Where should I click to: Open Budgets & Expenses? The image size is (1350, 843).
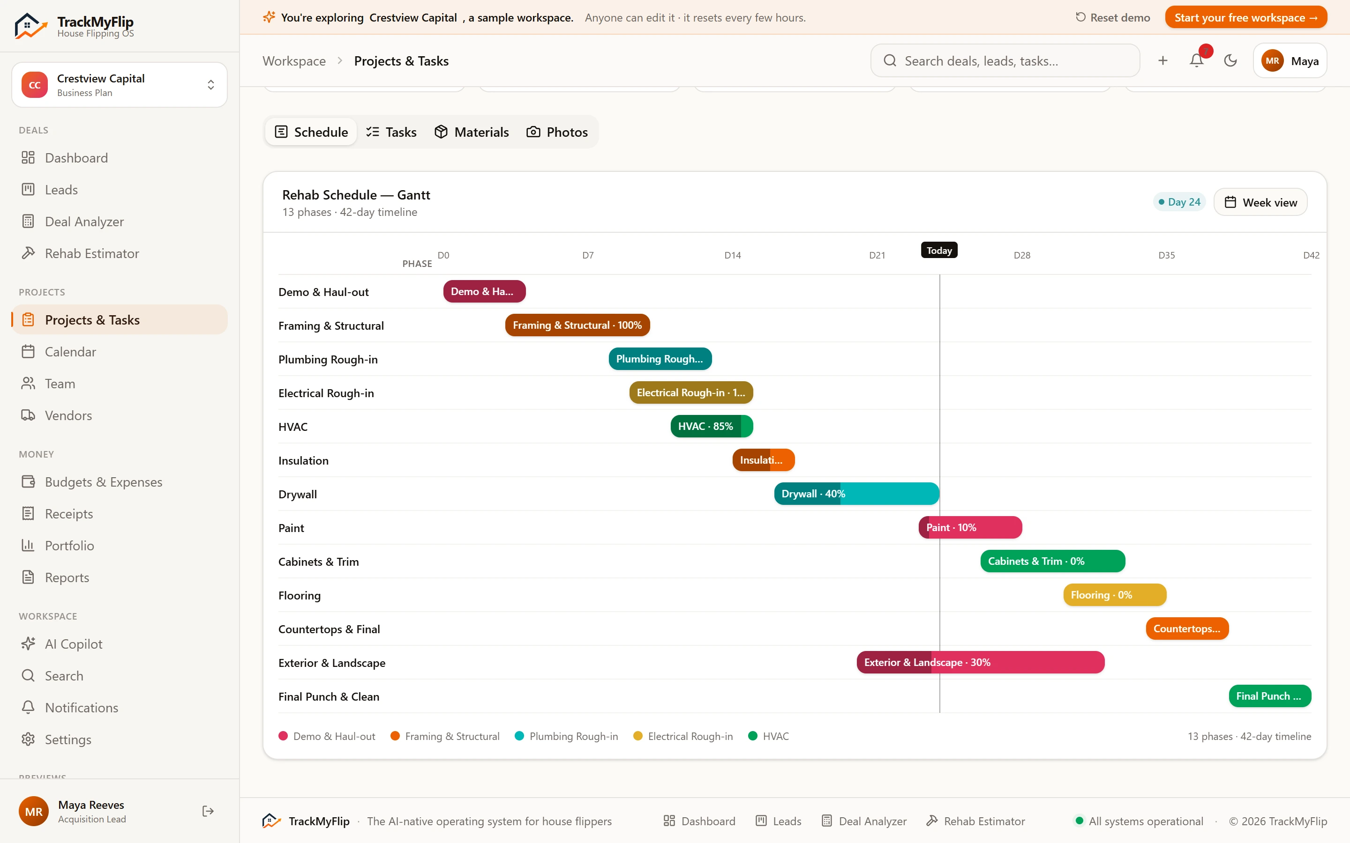pos(120,482)
